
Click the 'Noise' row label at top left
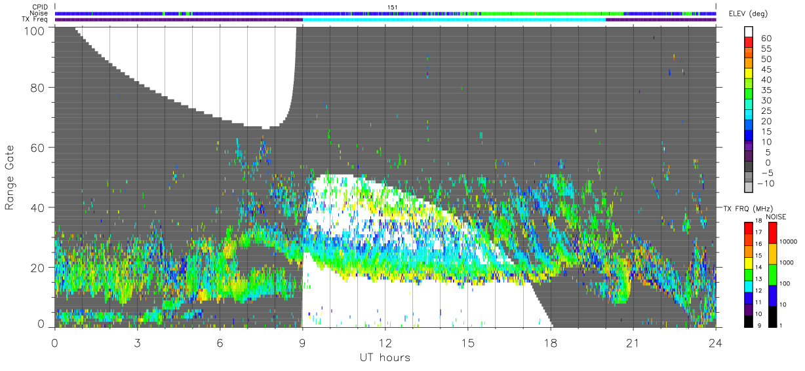(40, 13)
